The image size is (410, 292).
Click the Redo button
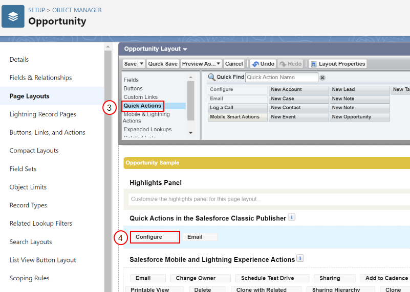coord(291,64)
